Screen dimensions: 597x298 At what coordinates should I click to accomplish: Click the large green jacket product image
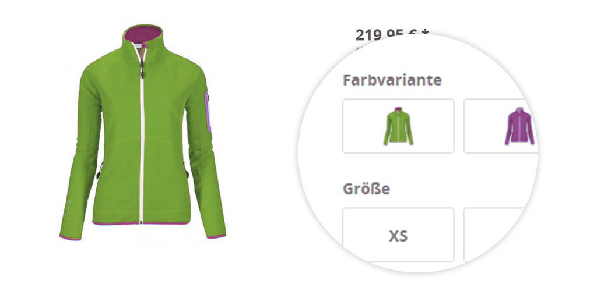(142, 132)
